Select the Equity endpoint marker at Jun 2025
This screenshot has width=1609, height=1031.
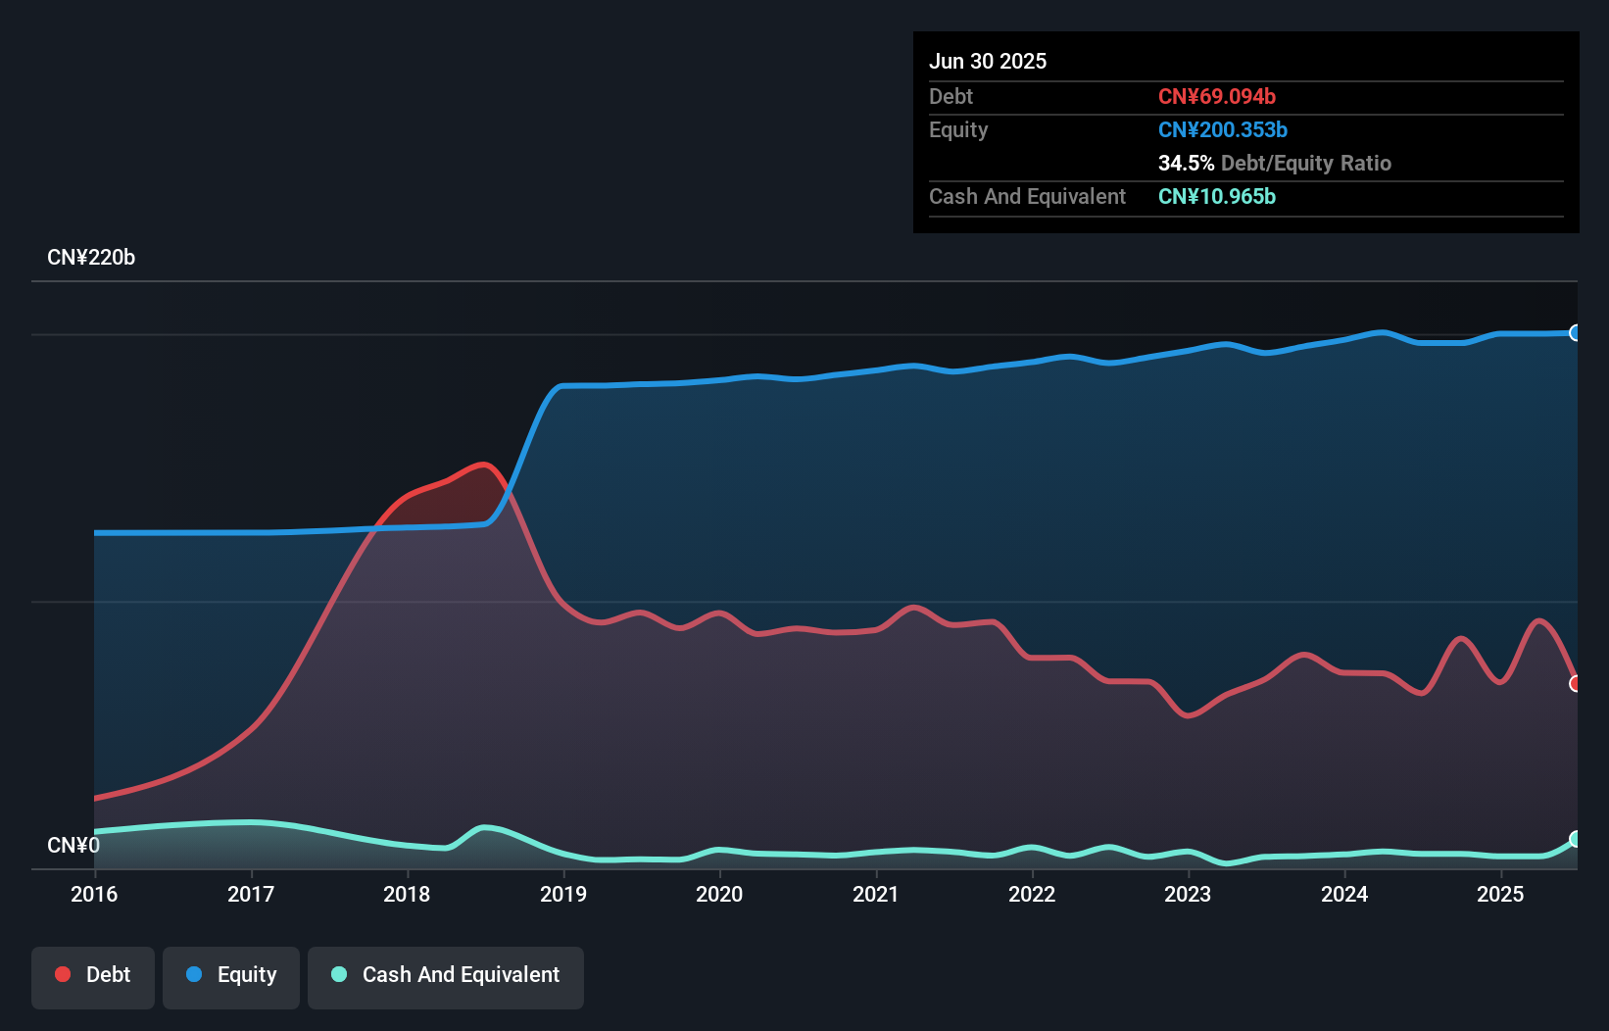pos(1576,333)
